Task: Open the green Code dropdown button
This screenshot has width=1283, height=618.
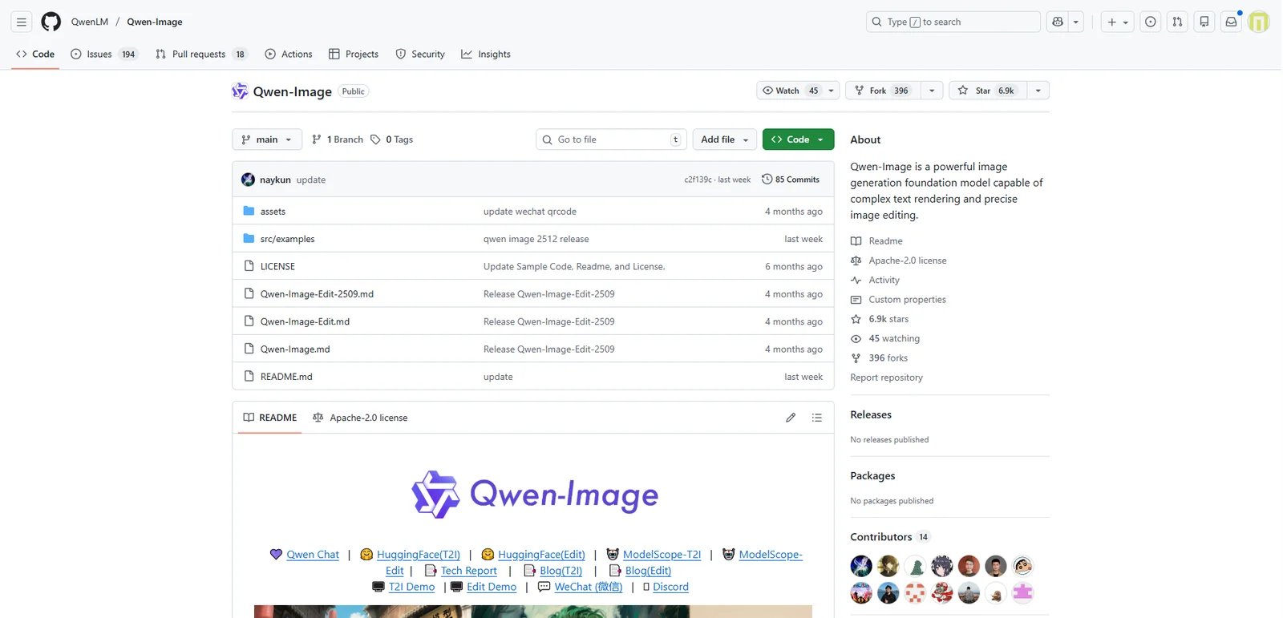Action: click(798, 139)
